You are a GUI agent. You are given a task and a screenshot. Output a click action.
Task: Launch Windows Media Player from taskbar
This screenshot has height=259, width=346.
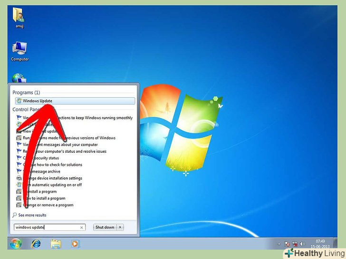tap(75, 244)
